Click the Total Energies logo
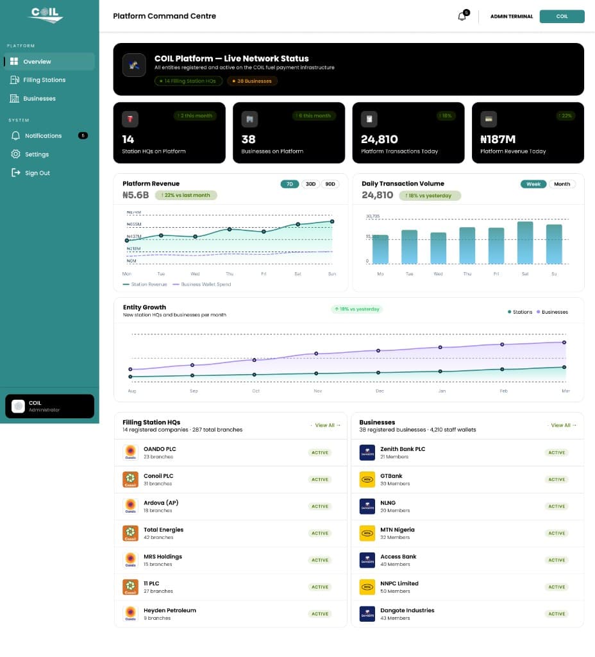Screen dimensions: 595x657 (130, 533)
